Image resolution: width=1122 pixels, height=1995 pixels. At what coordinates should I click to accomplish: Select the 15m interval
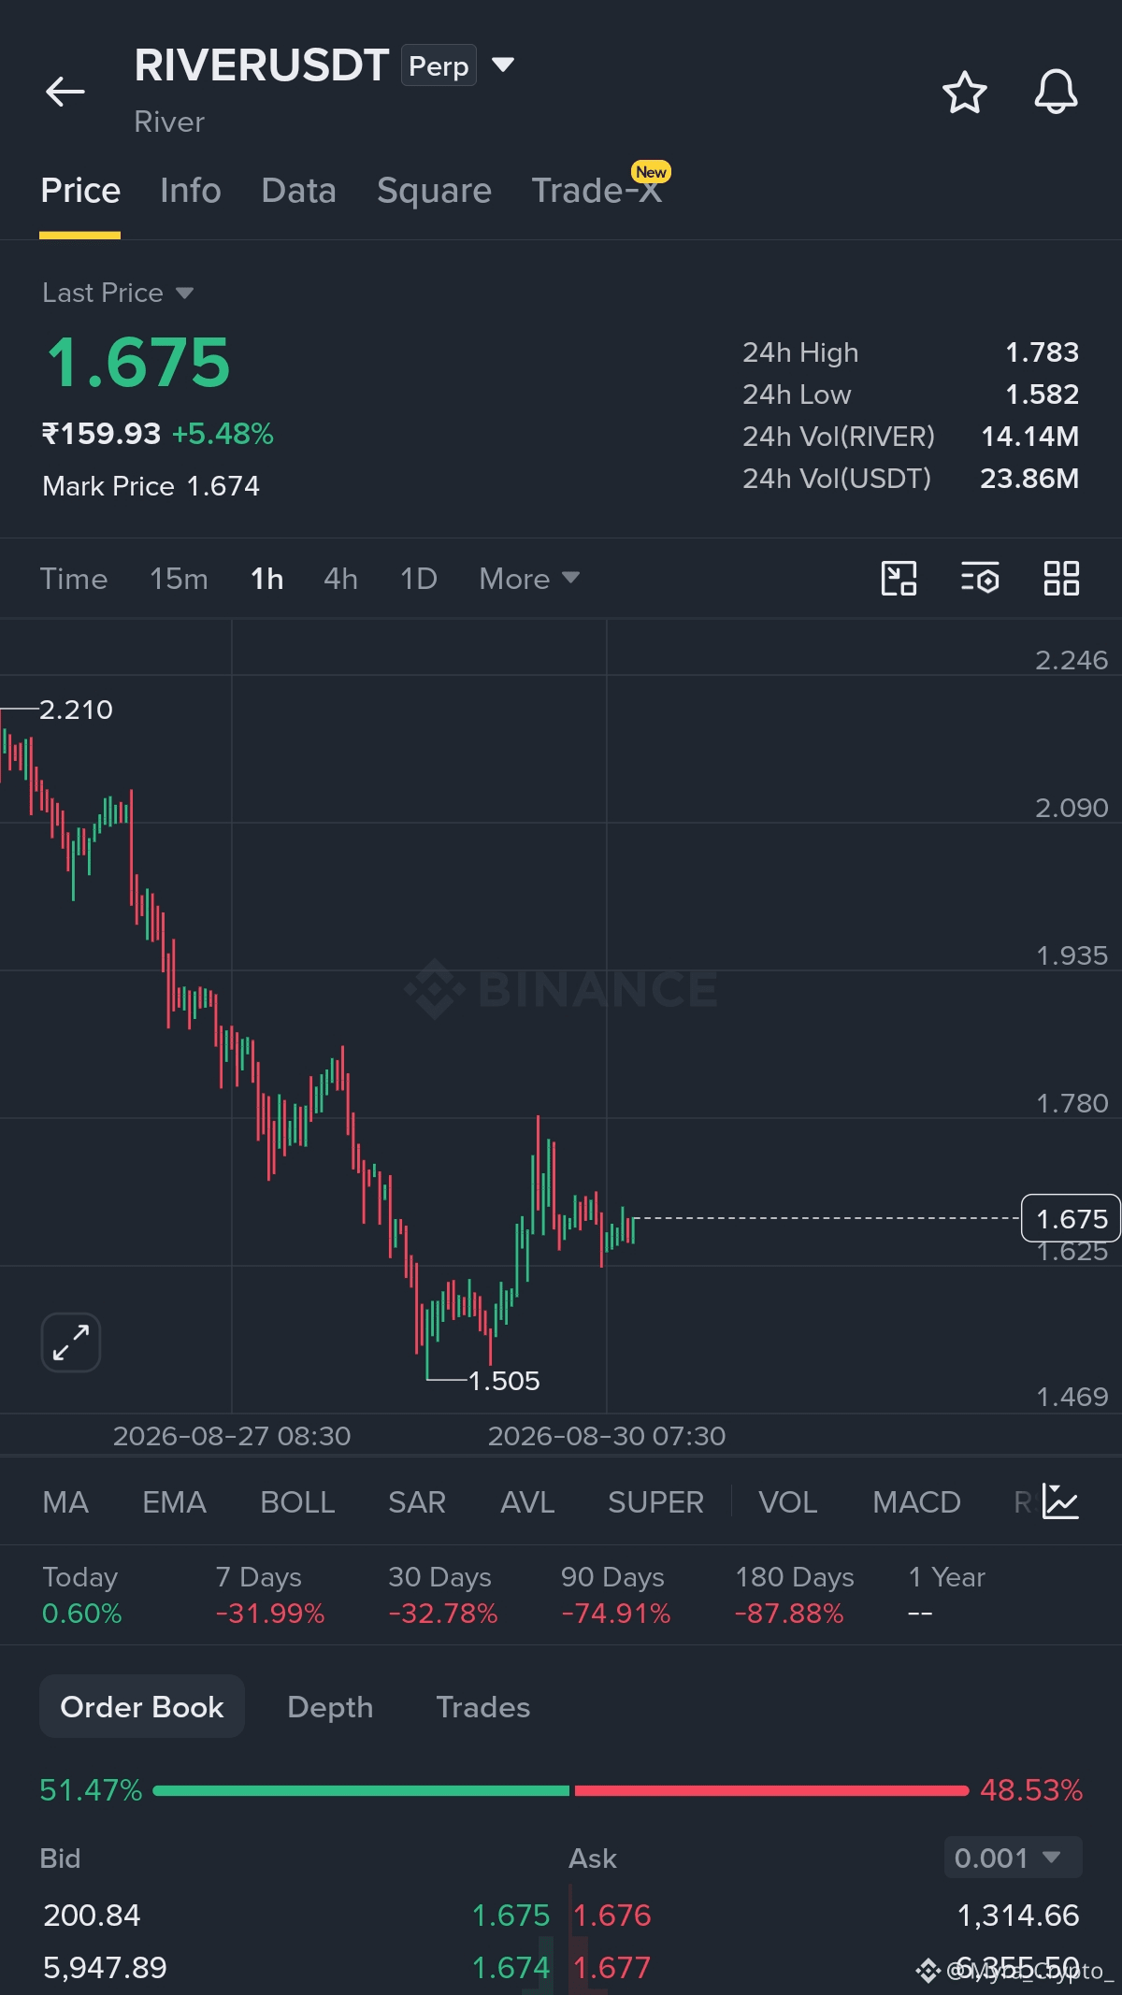click(x=179, y=579)
